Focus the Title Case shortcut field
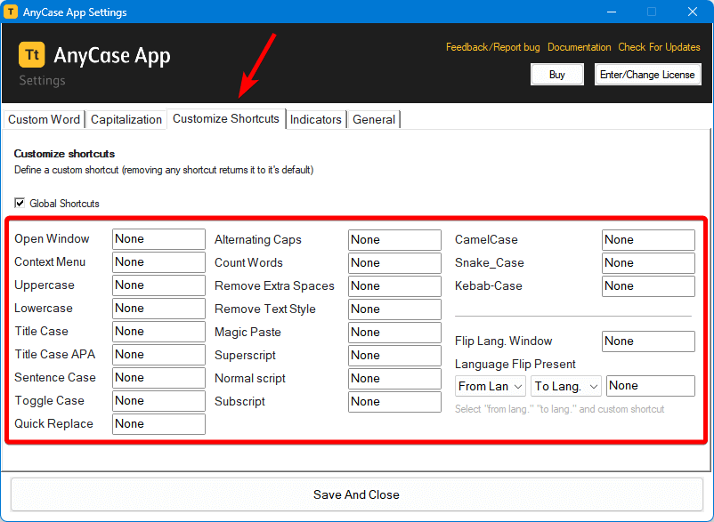Viewport: 714px width, 522px height. click(158, 332)
